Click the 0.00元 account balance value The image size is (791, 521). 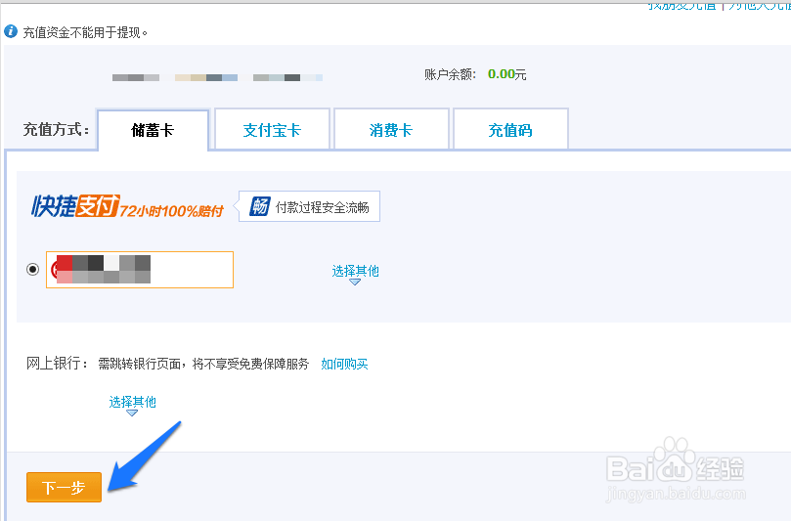pos(507,74)
